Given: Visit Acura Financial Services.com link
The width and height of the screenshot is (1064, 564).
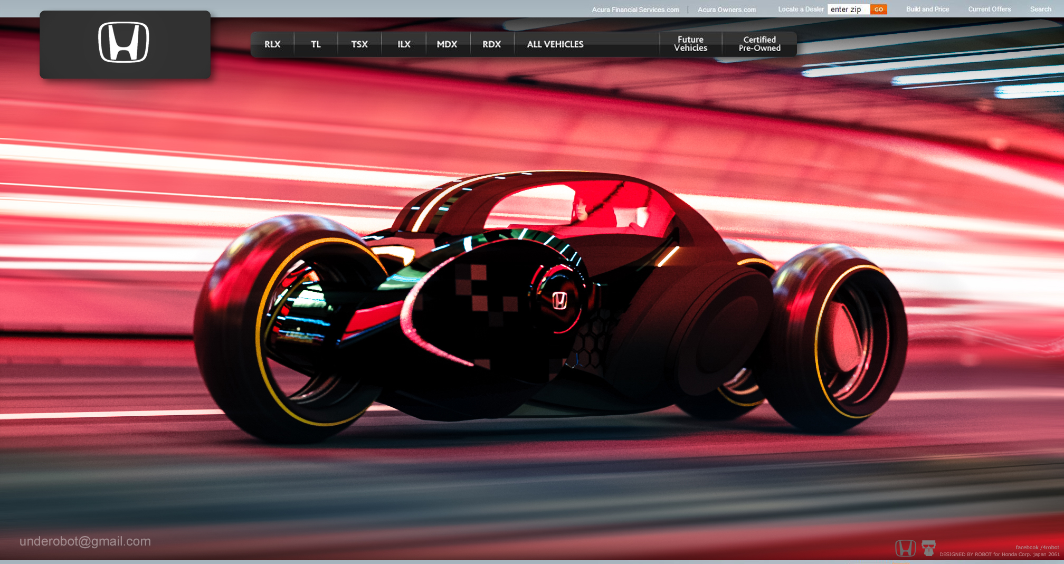Looking at the screenshot, I should [x=635, y=9].
